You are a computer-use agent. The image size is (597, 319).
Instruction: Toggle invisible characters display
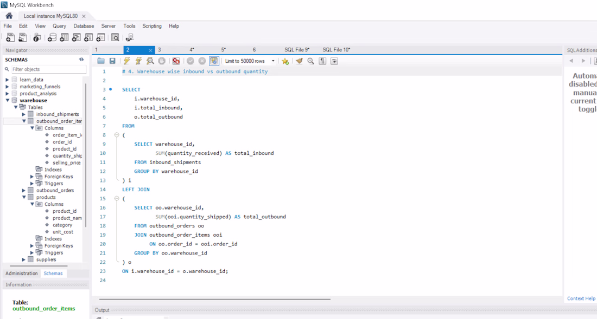click(322, 61)
